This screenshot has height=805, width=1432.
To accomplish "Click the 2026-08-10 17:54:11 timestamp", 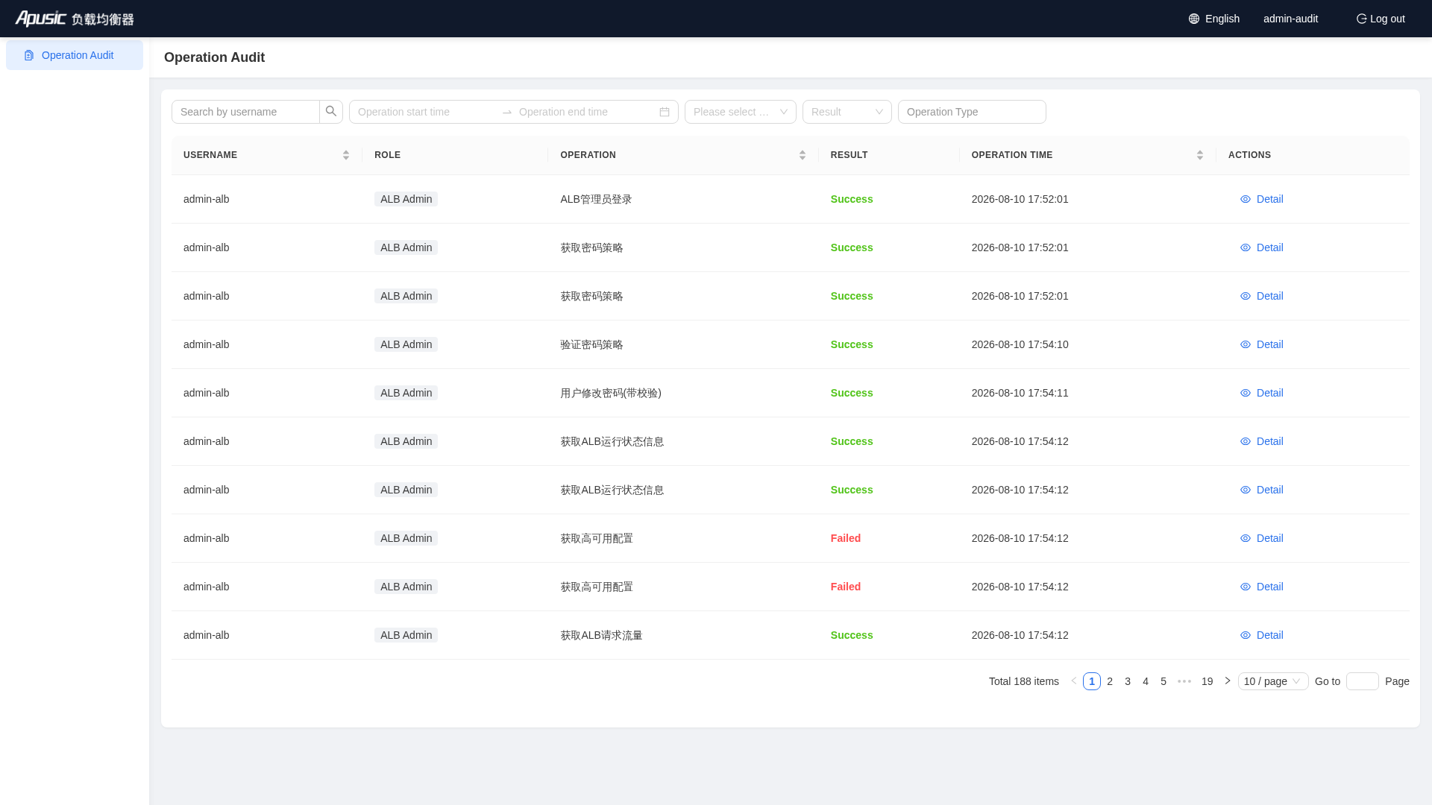I will tap(1020, 393).
